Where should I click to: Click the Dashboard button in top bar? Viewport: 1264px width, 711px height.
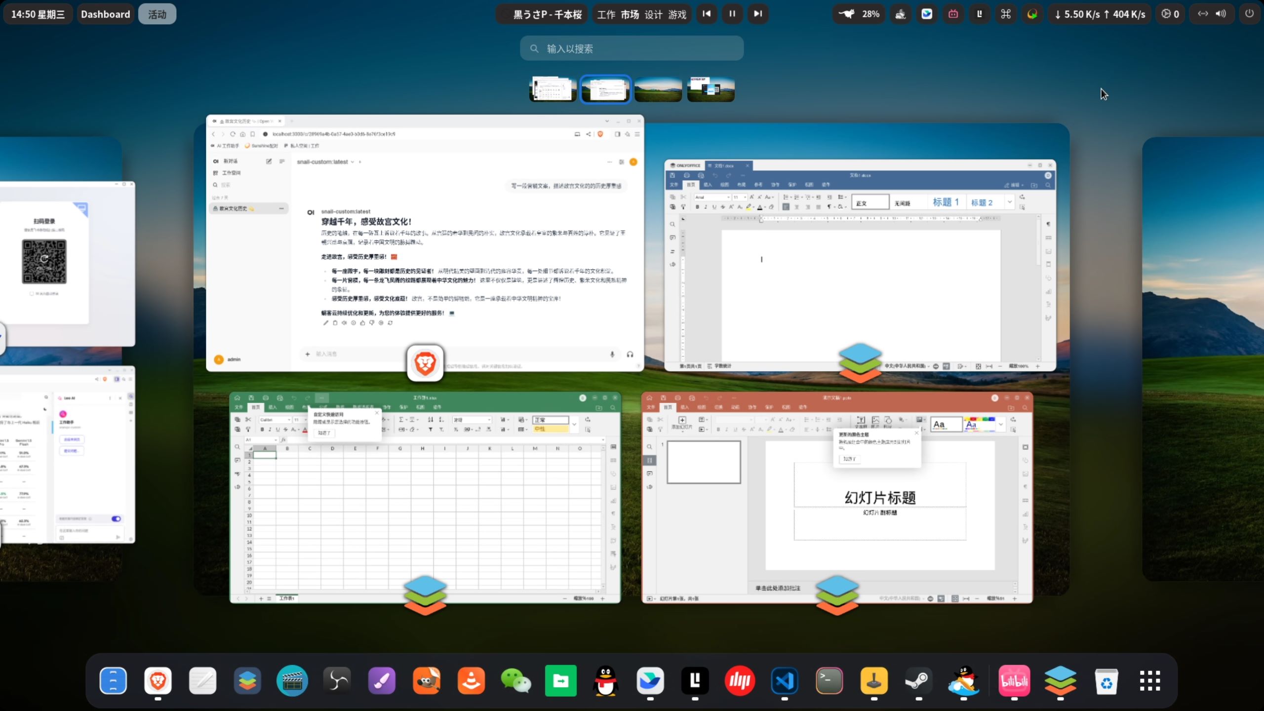[x=105, y=14]
